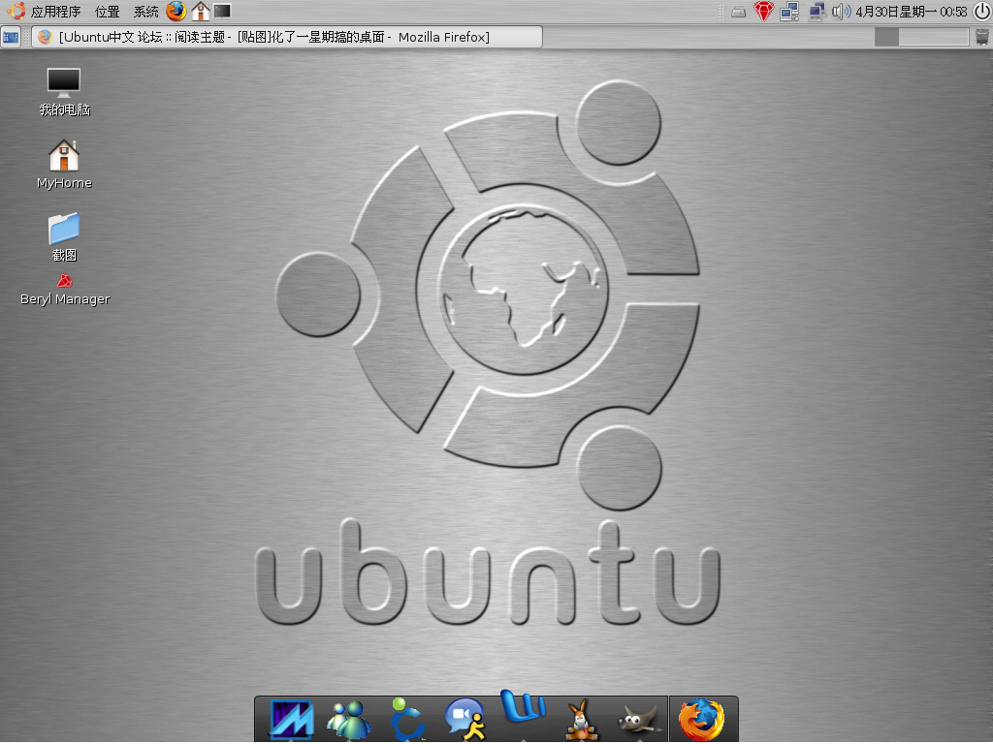Launch the AIM video chat dock icon
The width and height of the screenshot is (993, 744).
click(464, 719)
